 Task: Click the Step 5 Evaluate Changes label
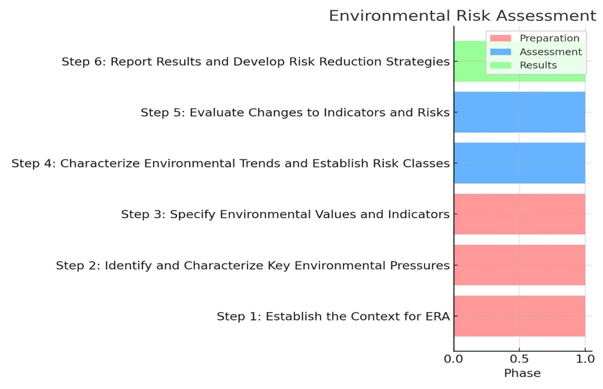(x=295, y=113)
